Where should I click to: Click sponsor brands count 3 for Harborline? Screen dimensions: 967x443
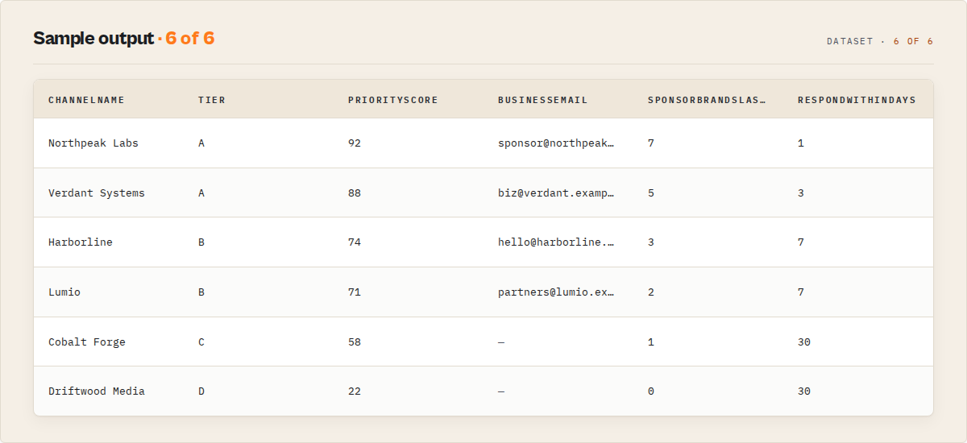pyautogui.click(x=651, y=242)
